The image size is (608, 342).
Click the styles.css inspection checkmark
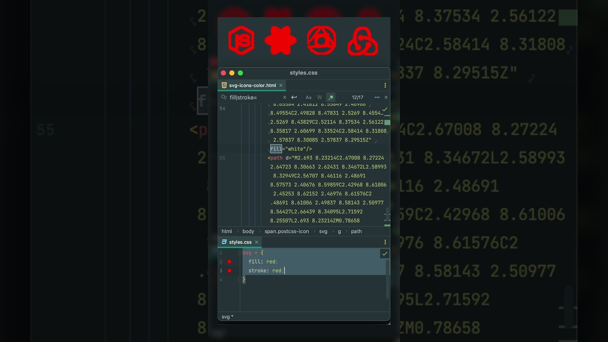[x=385, y=254]
